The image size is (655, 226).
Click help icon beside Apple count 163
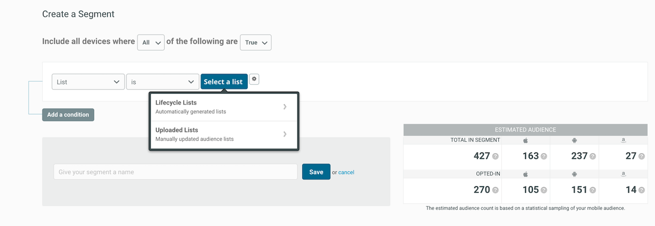tap(544, 156)
